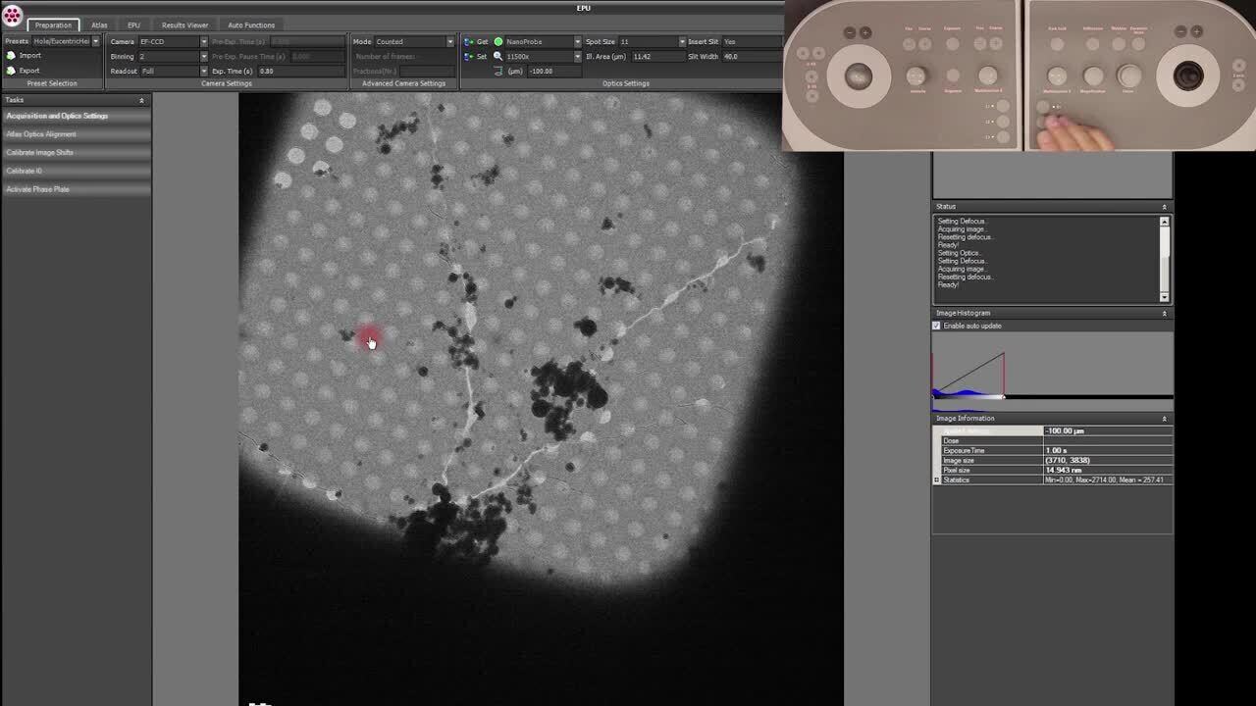The height and width of the screenshot is (706, 1256).
Task: Open the Results Viewer tab
Action: [184, 25]
